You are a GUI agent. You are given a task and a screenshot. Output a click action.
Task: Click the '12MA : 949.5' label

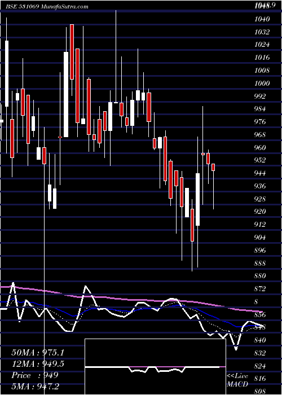click(38, 364)
